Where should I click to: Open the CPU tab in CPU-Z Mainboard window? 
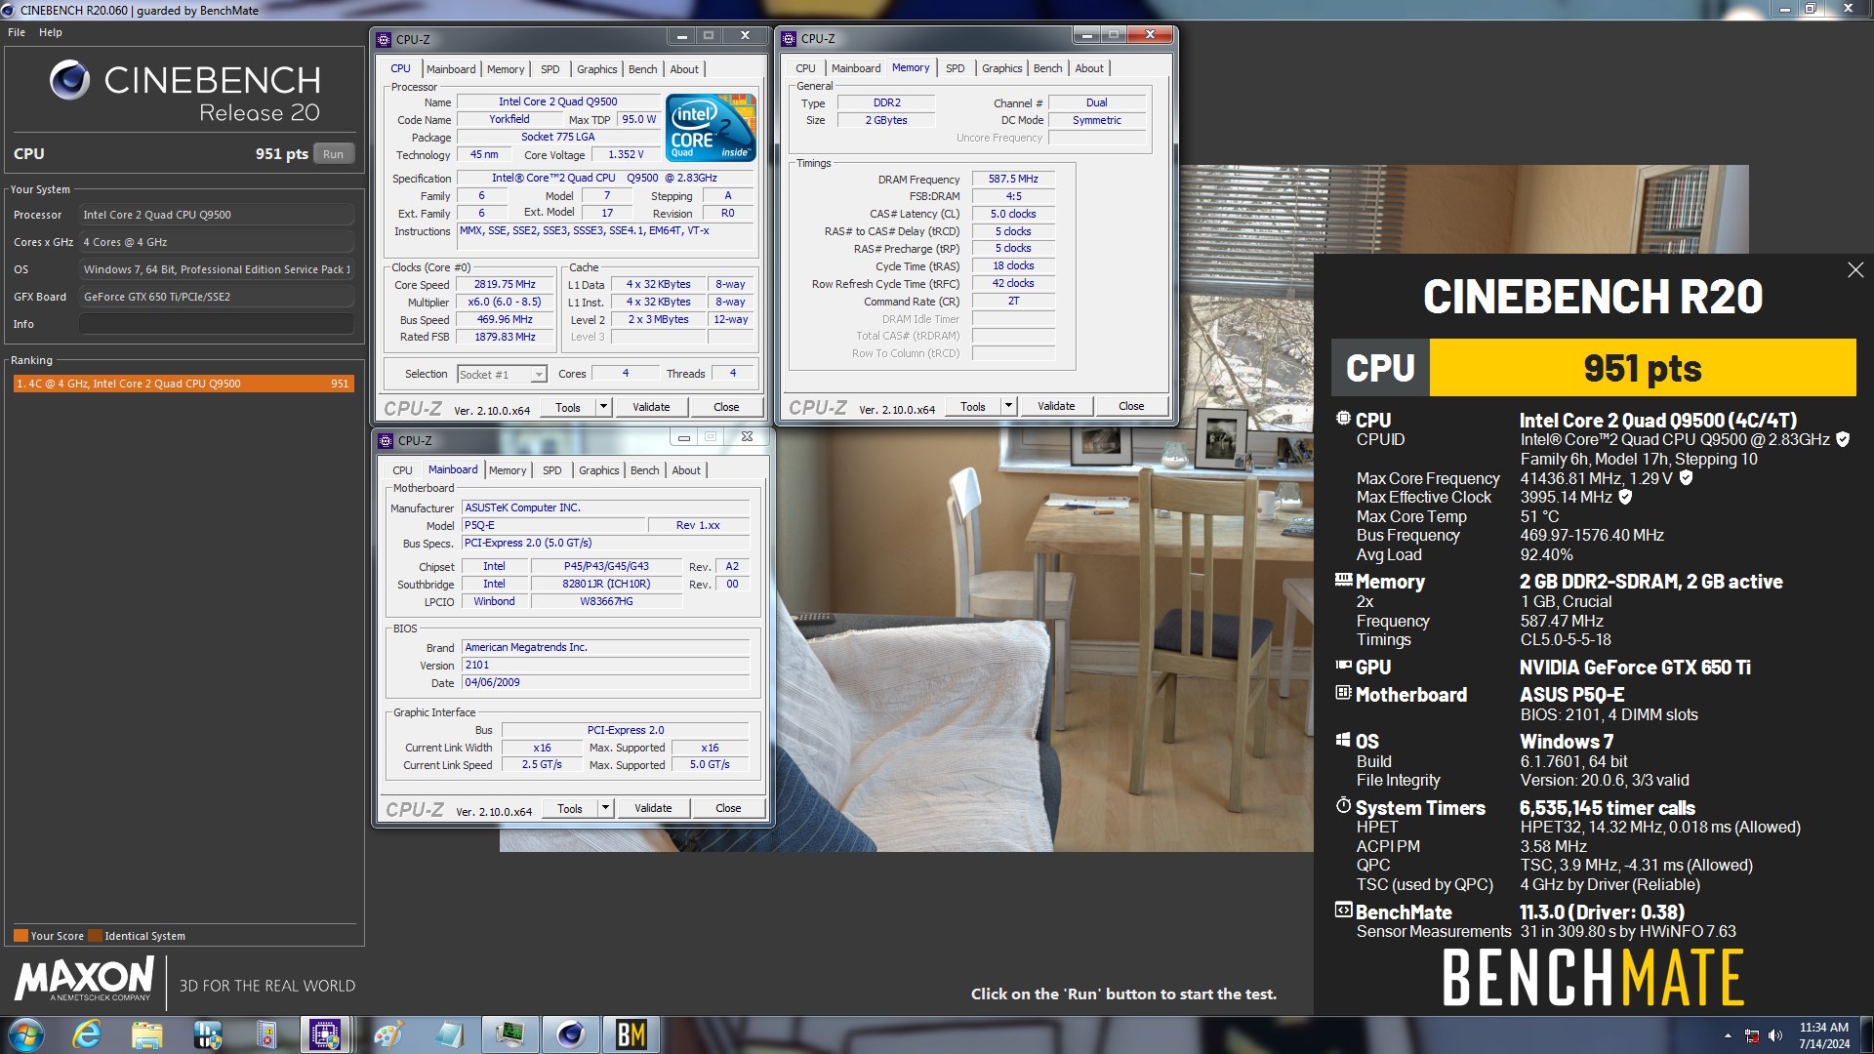point(402,470)
